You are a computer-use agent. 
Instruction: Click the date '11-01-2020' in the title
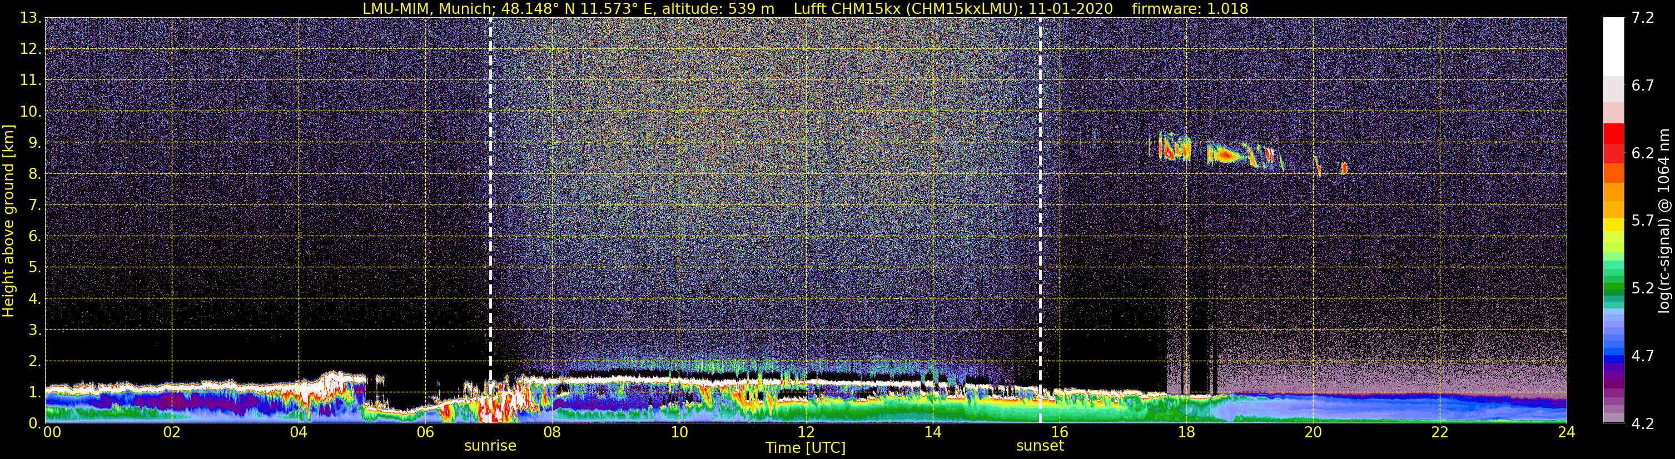pyautogui.click(x=1071, y=8)
